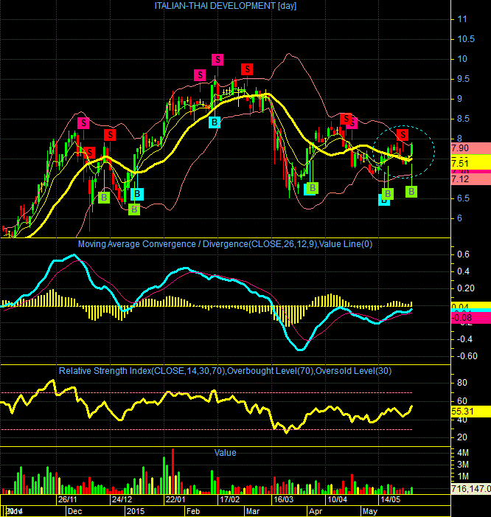491x517 pixels.
Task: Select the 17/02 date label
Action: pos(230,499)
